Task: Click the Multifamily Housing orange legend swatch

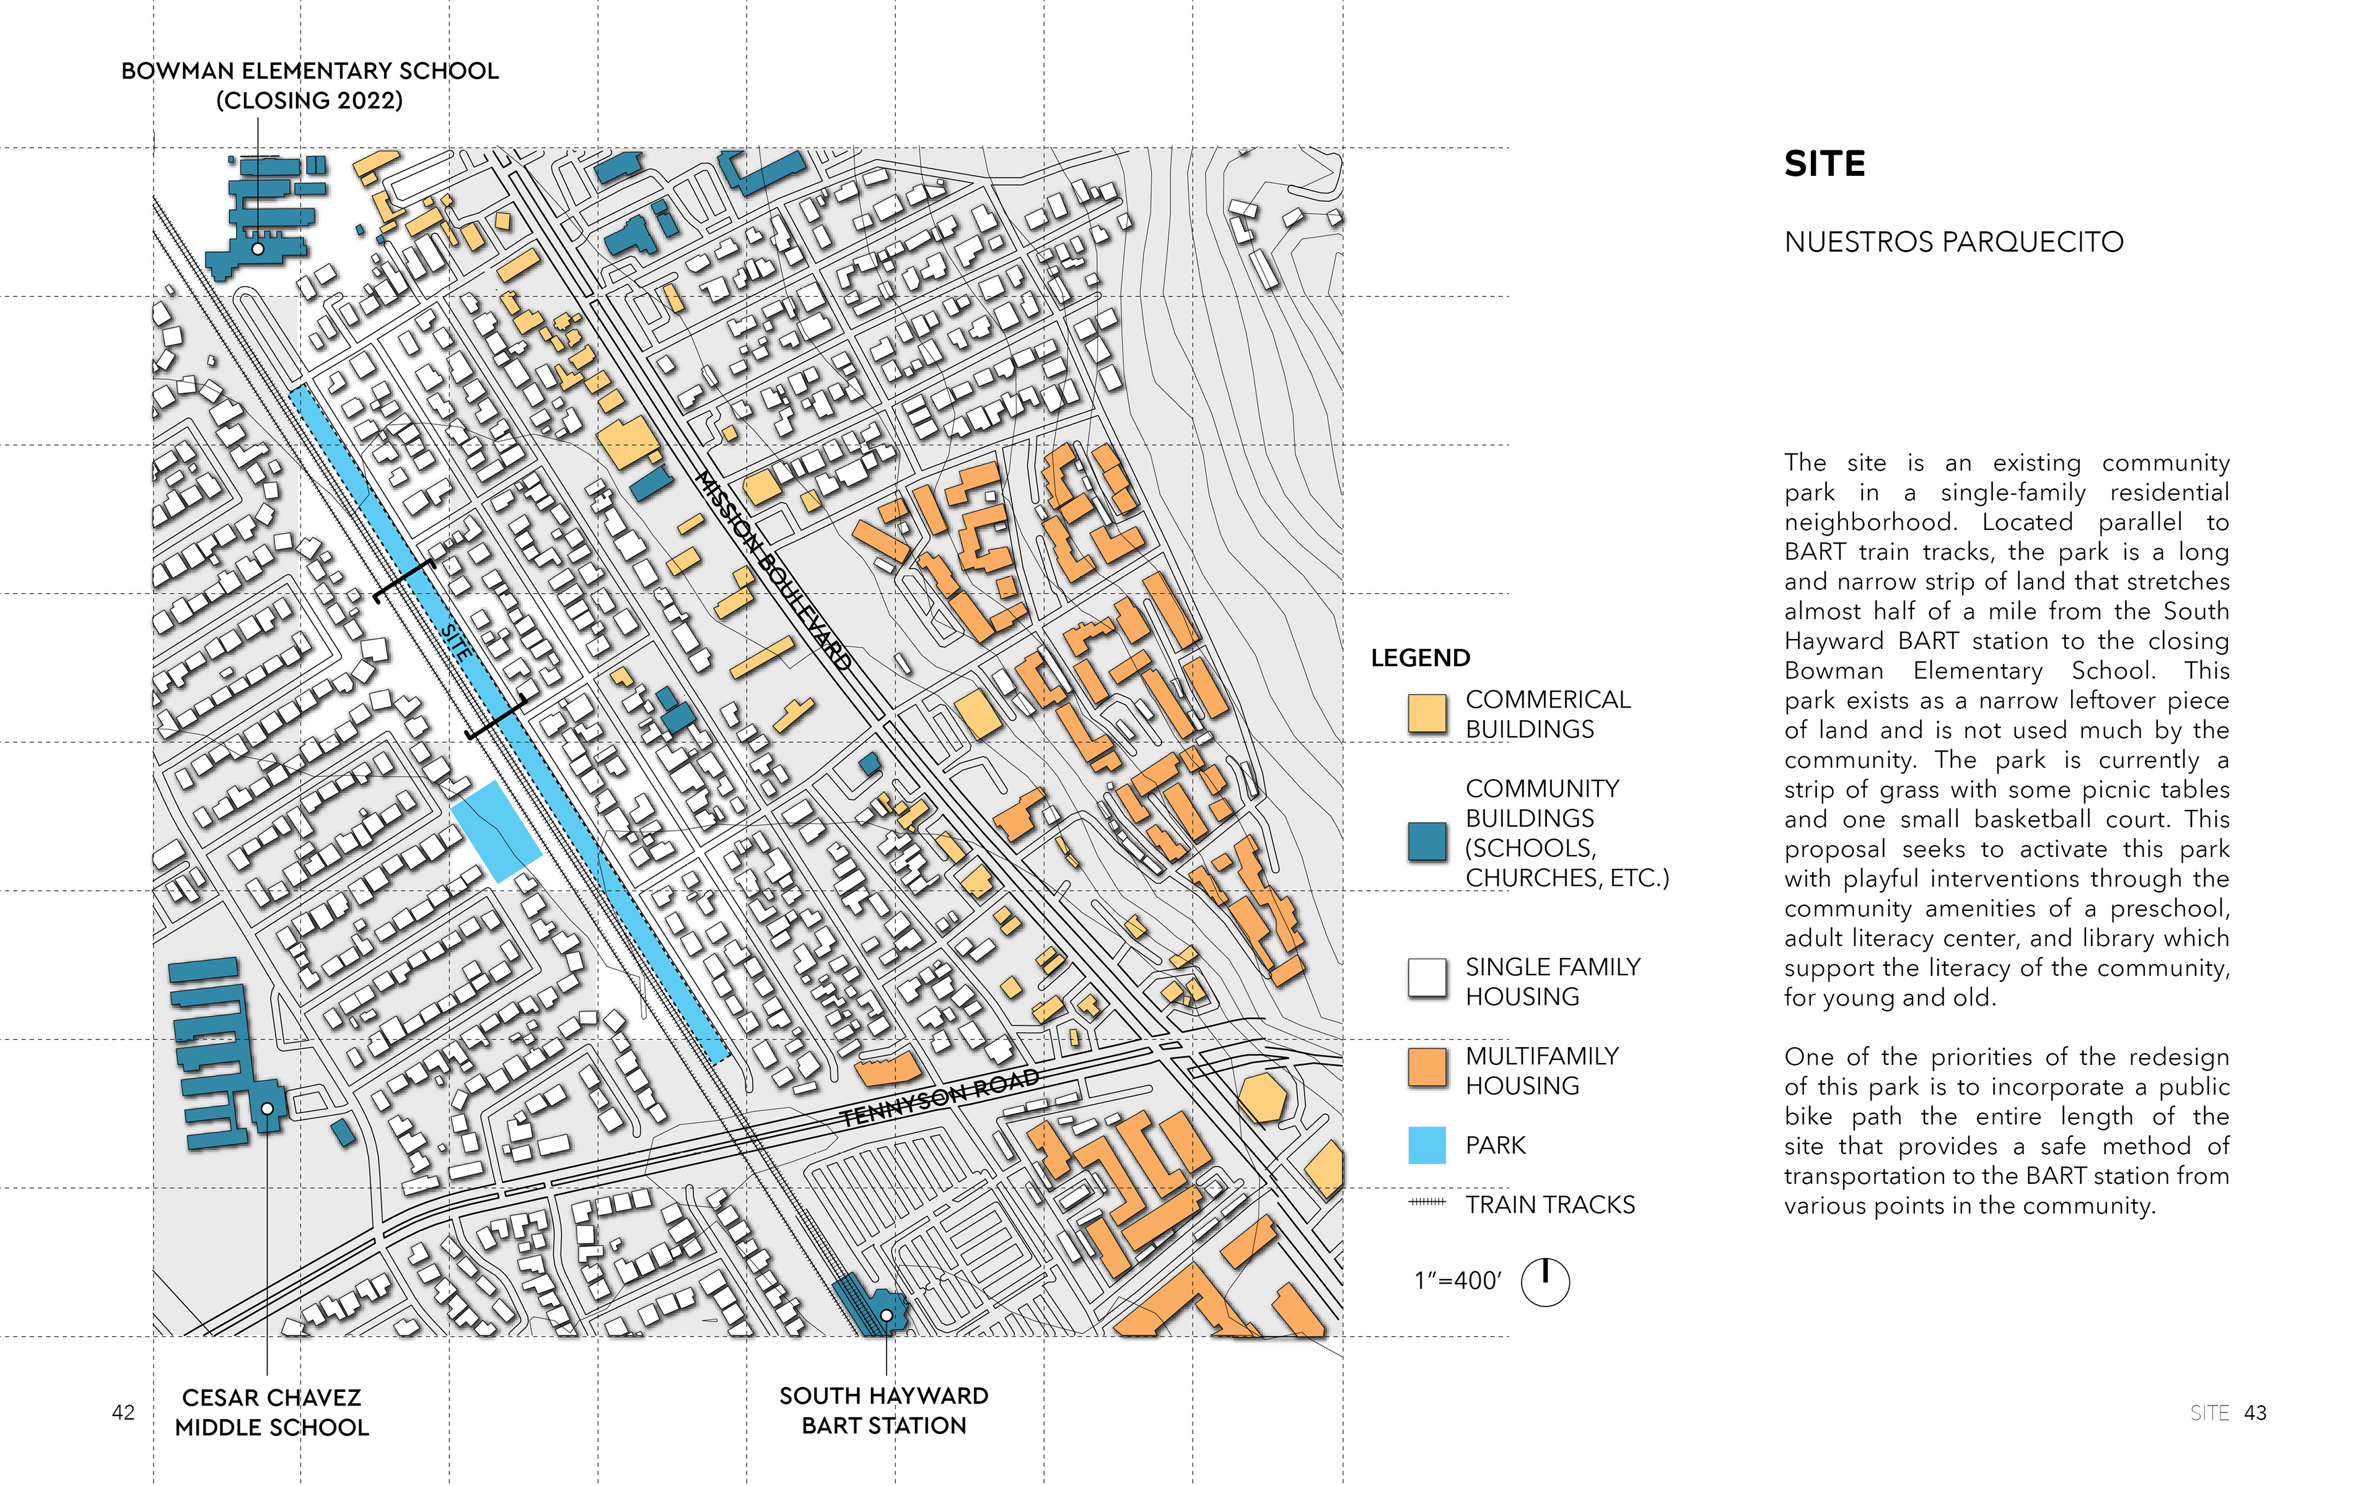Action: click(x=1426, y=1067)
